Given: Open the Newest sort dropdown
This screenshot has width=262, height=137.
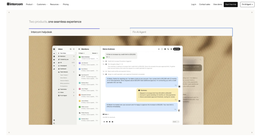Looking at the screenshot, I should coord(95,53).
